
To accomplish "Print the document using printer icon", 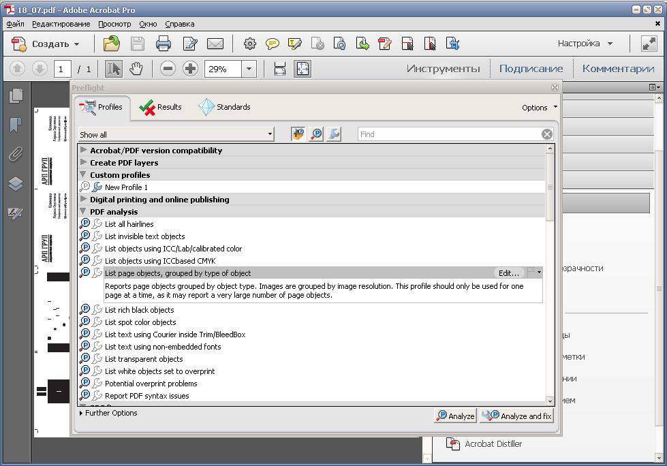I will point(164,44).
